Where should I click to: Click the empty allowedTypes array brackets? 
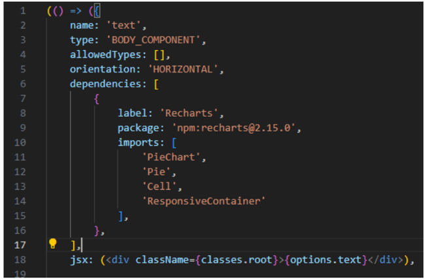tap(159, 55)
